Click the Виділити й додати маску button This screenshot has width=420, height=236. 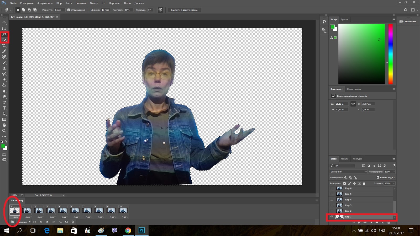pyautogui.click(x=184, y=10)
